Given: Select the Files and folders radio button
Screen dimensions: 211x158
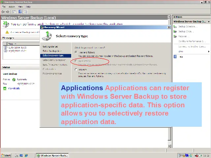Looking at the screenshot, I should pyautogui.click(x=76, y=52).
